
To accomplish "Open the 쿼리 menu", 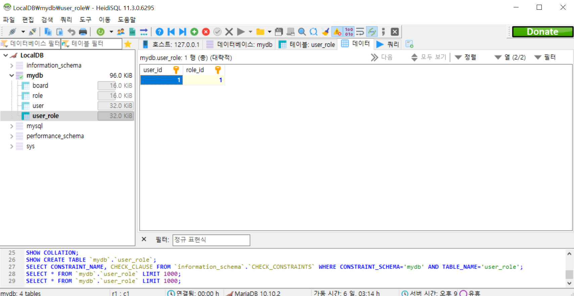I will click(x=66, y=19).
